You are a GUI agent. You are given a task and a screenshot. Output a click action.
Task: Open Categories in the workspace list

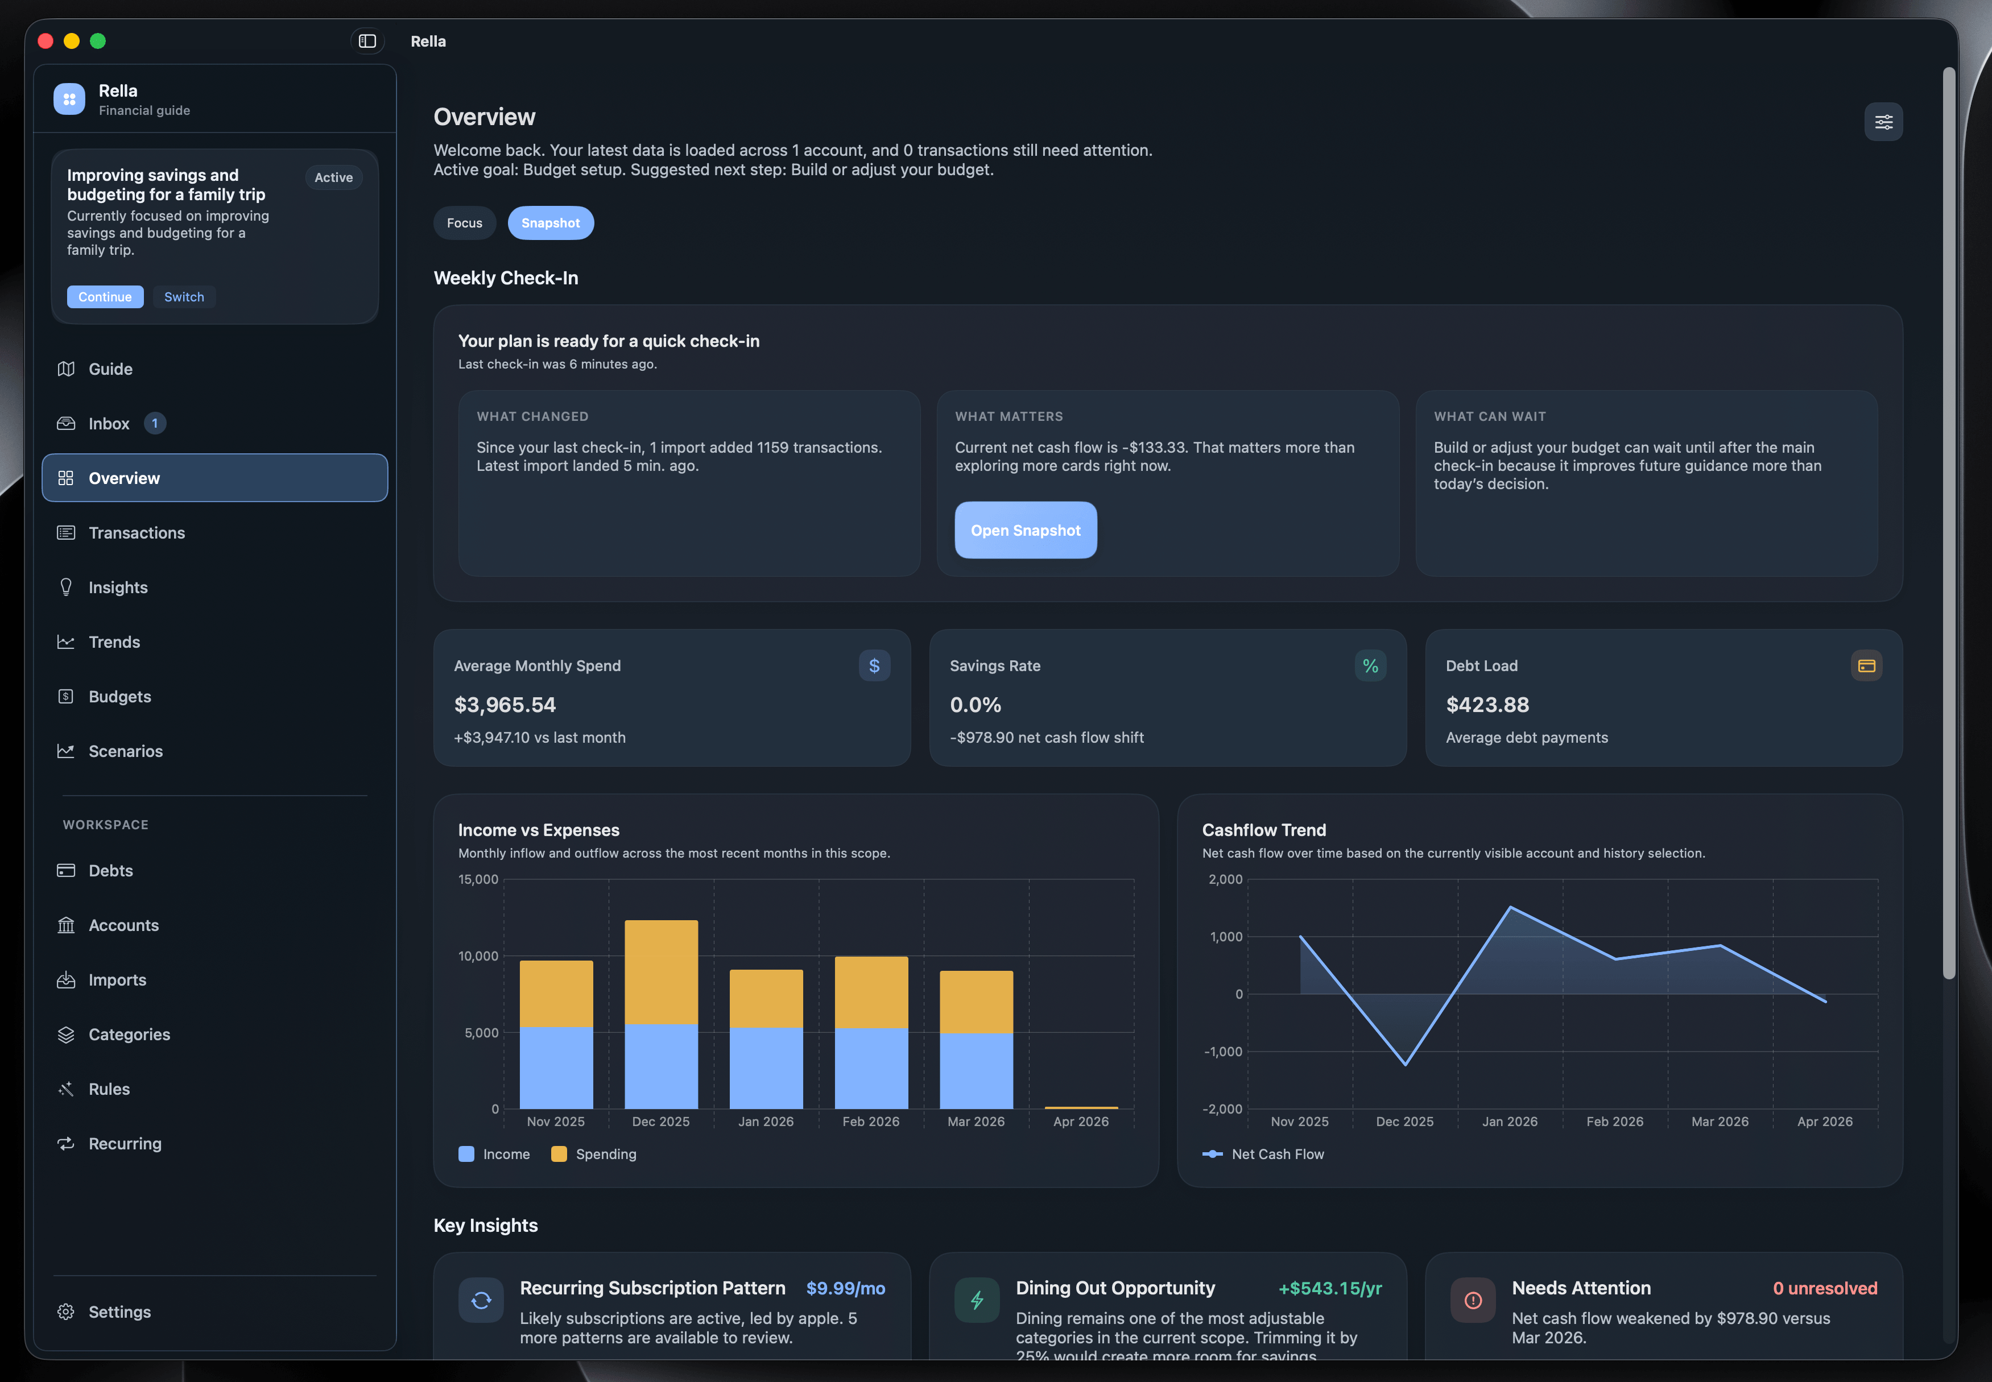(x=215, y=1034)
